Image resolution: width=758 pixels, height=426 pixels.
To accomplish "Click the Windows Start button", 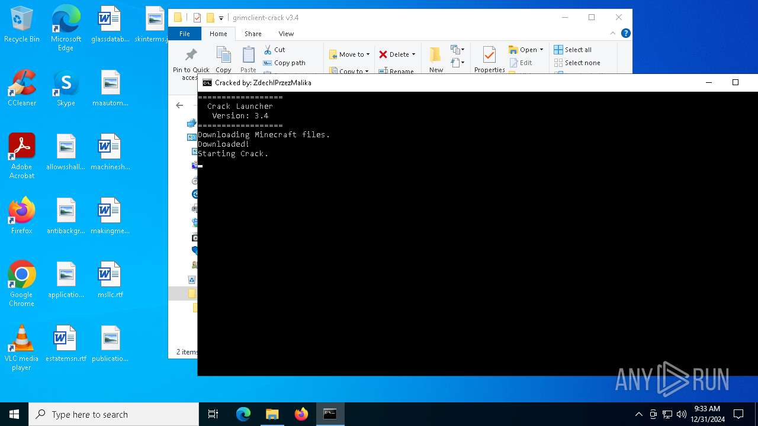I will [14, 414].
